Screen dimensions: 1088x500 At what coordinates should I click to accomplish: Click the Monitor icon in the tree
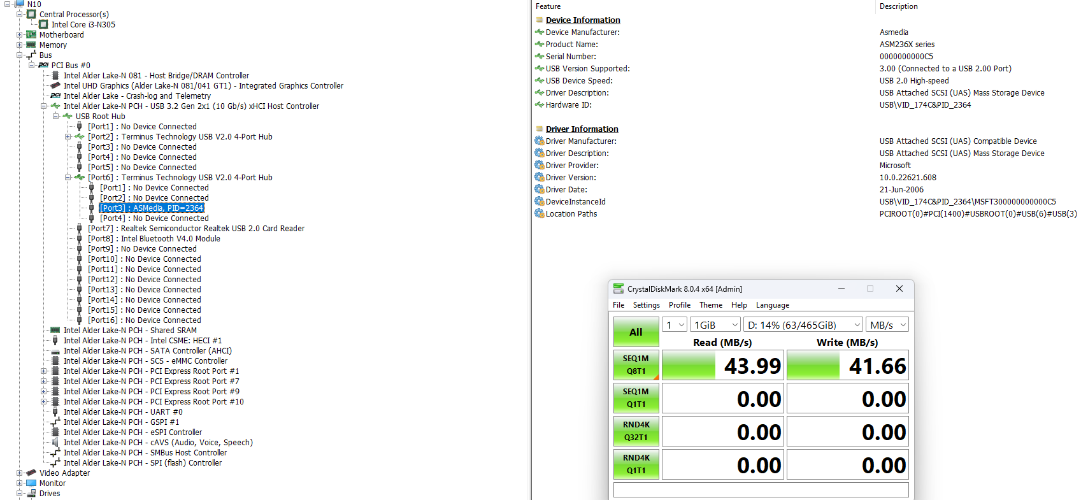31,483
